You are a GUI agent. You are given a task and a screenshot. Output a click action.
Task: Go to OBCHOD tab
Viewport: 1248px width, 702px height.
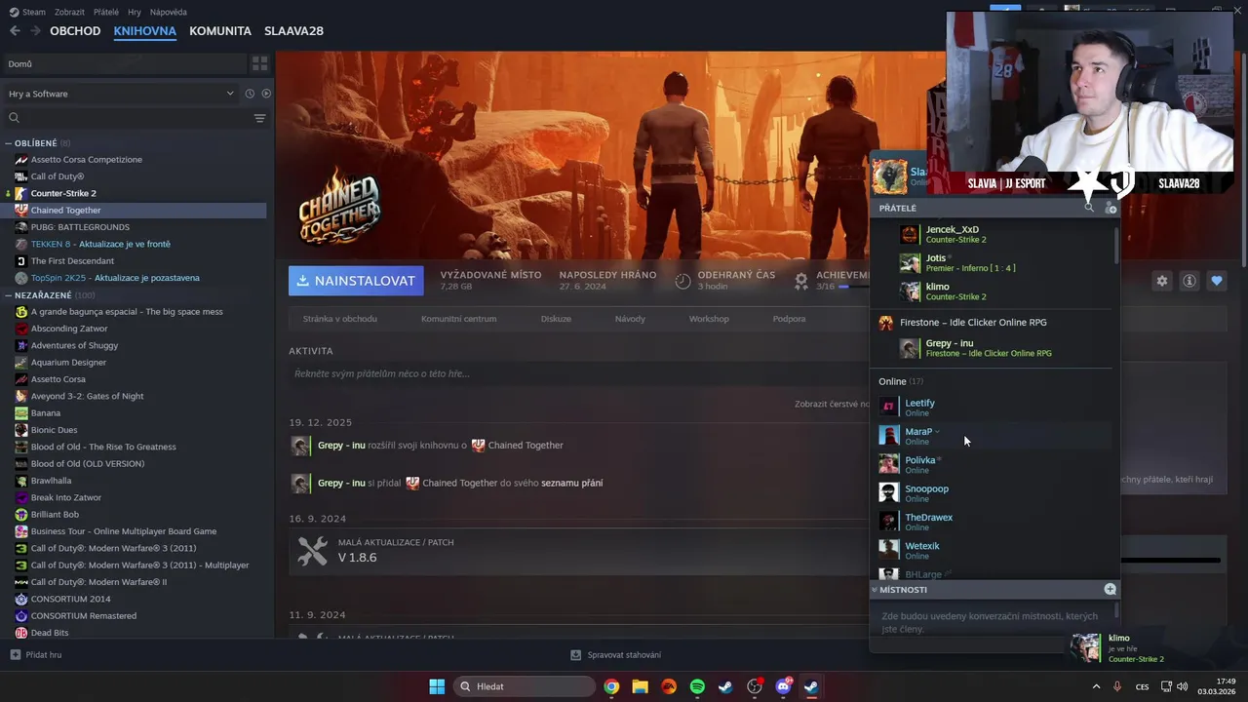pyautogui.click(x=75, y=31)
